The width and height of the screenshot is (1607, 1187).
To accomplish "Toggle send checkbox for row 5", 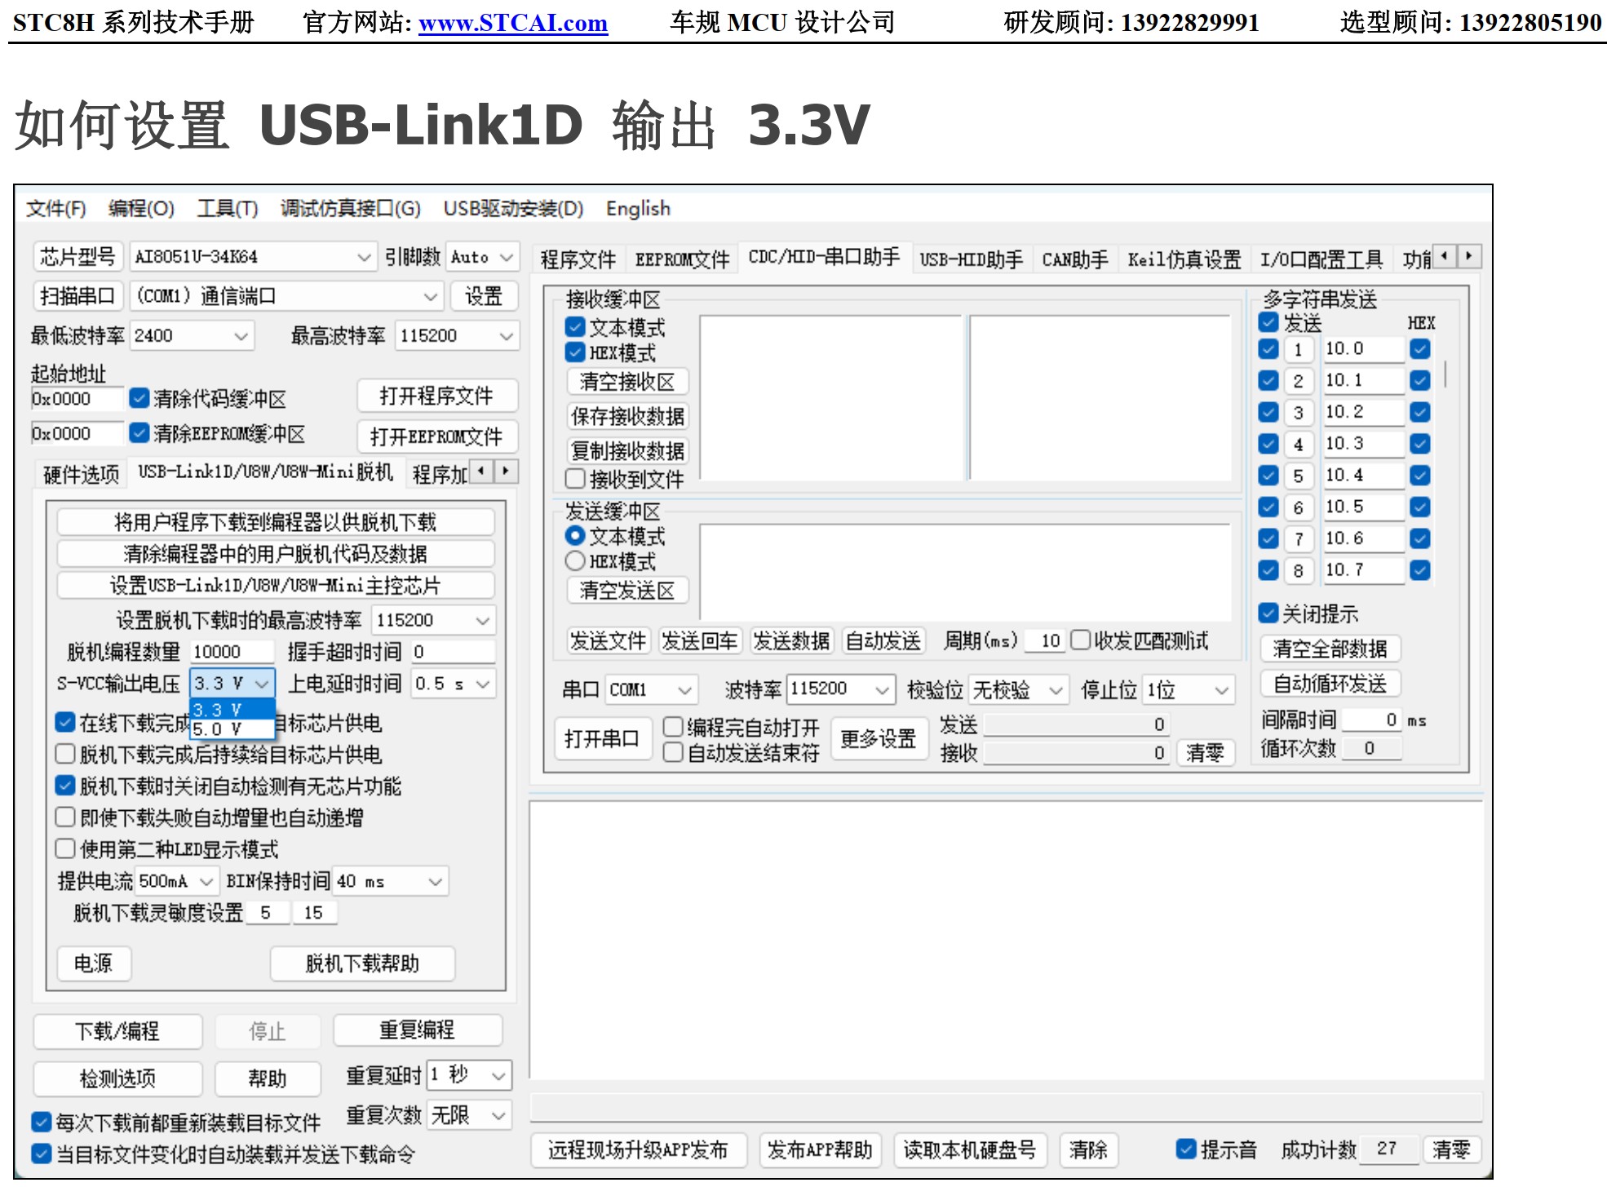I will click(1268, 476).
